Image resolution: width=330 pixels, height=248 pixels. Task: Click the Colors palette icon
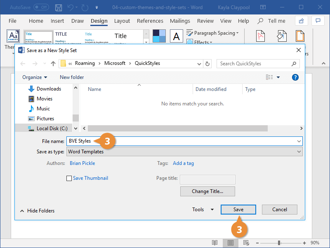[159, 36]
